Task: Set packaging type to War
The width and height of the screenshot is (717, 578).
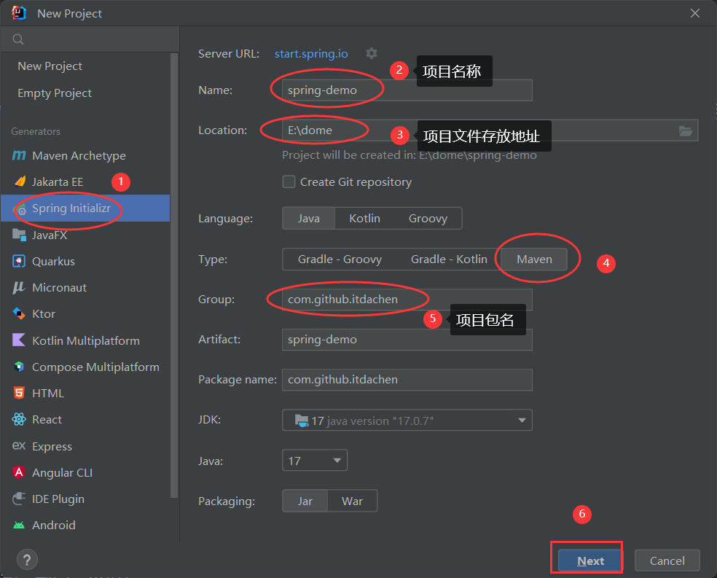Action: [352, 501]
